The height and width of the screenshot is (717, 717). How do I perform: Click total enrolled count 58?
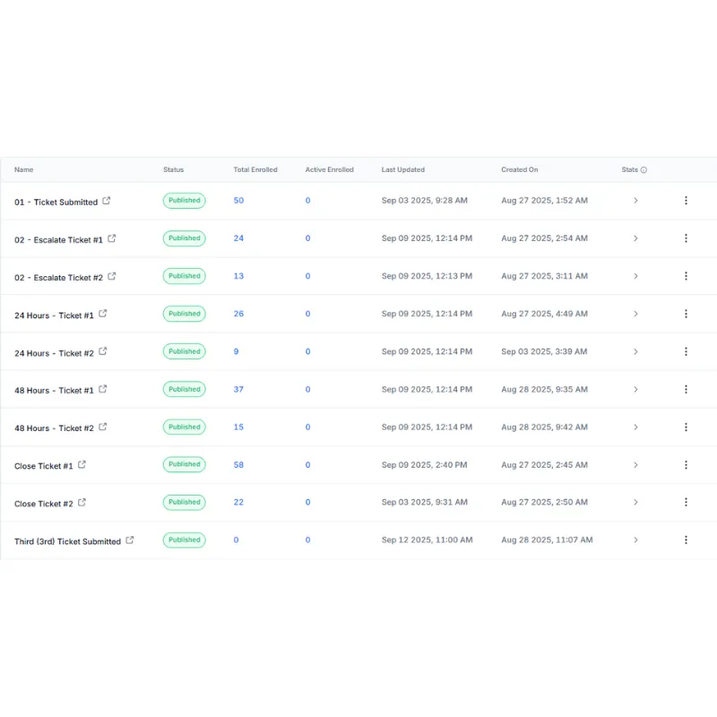[238, 464]
